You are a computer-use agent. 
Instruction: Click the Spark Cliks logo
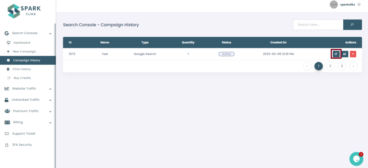[24, 11]
